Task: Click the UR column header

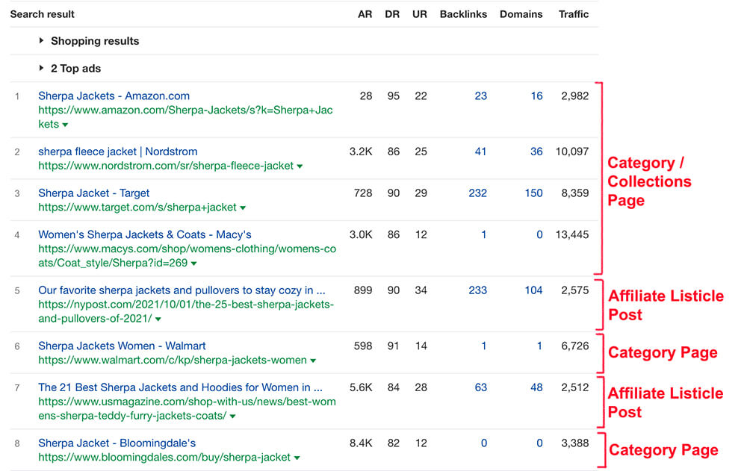Action: (x=420, y=14)
